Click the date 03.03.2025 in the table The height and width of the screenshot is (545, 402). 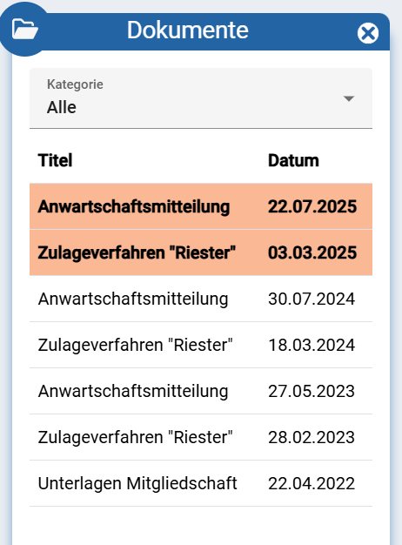click(x=312, y=252)
